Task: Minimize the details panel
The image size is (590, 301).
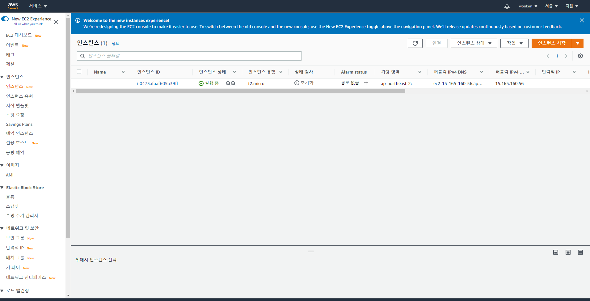Action: pos(556,252)
